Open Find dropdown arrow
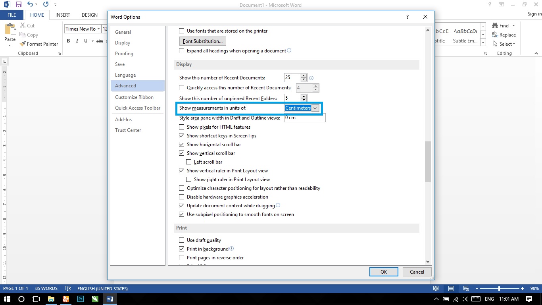This screenshot has width=542, height=305. click(513, 26)
